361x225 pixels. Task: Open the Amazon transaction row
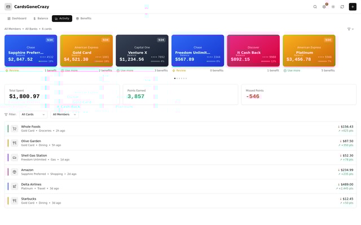tap(180, 172)
